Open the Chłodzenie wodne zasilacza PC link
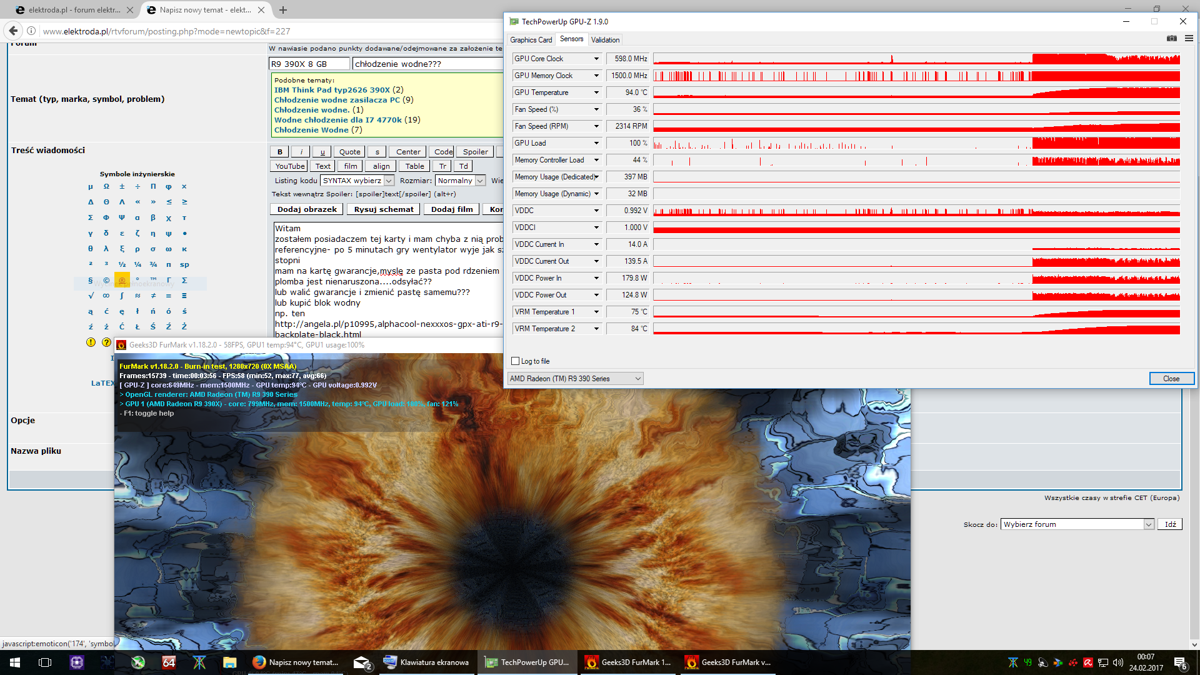Viewport: 1200px width, 675px height. 337,100
